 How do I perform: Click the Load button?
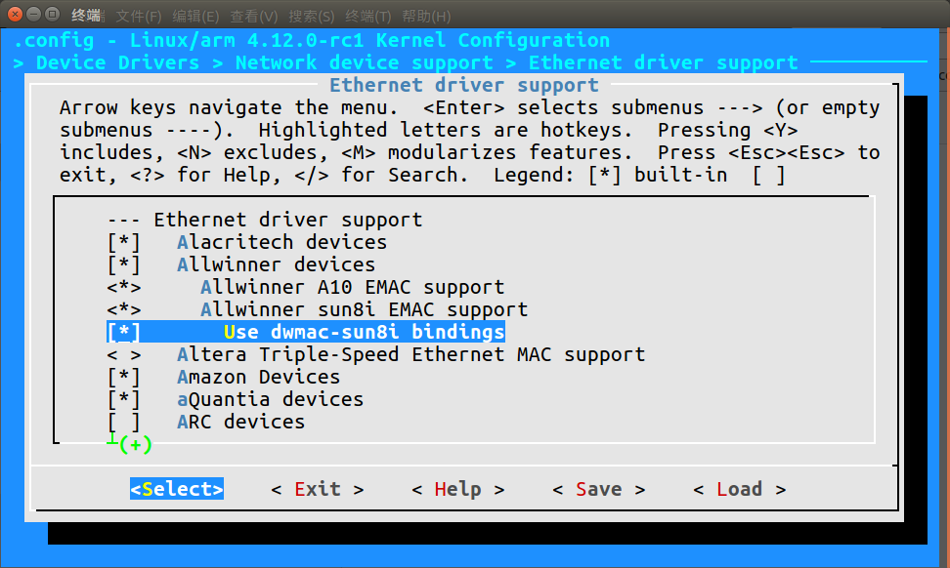(739, 489)
